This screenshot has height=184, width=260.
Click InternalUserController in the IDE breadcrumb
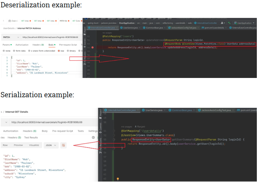pyautogui.click(x=206, y=23)
